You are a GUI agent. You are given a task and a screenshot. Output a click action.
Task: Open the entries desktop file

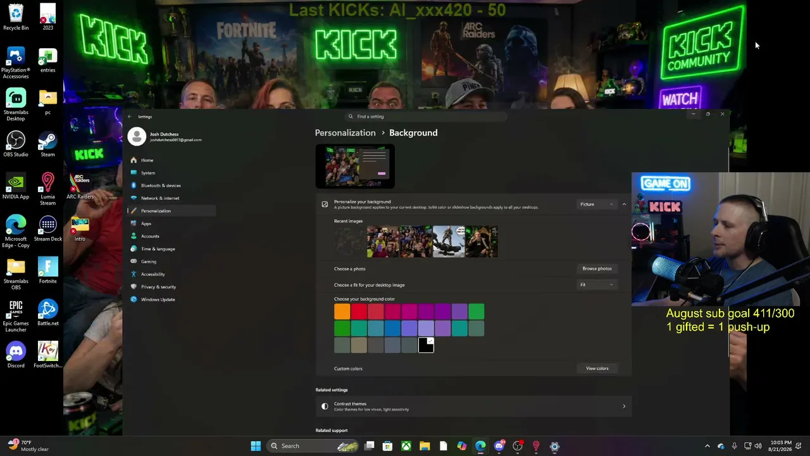coord(48,60)
